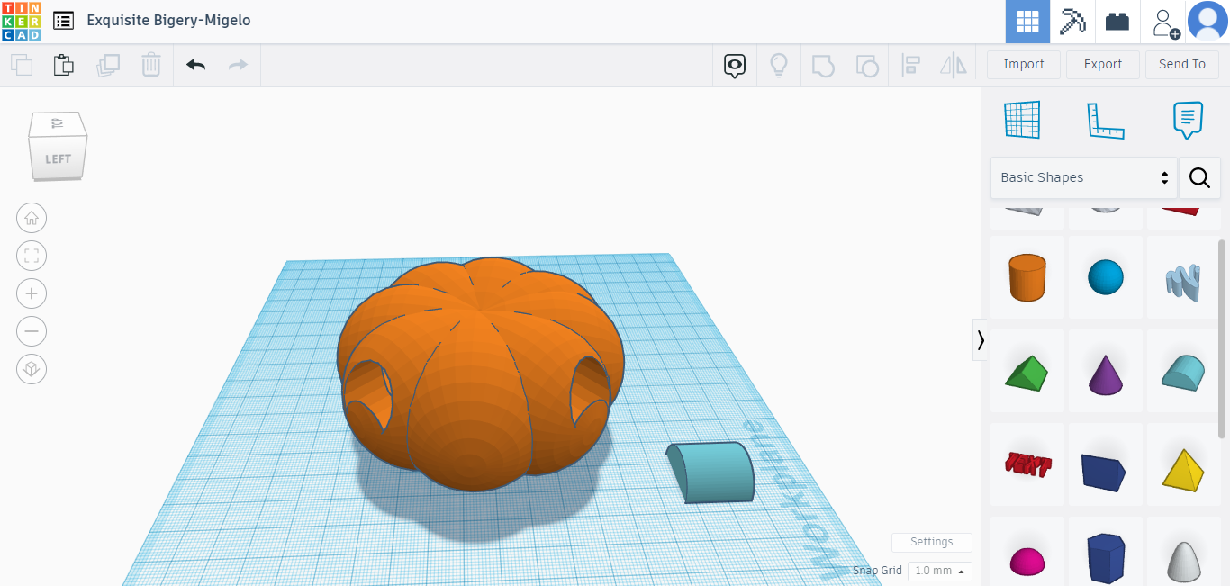1230x586 pixels.
Task: Select the blue Sphere shape
Action: [1106, 277]
